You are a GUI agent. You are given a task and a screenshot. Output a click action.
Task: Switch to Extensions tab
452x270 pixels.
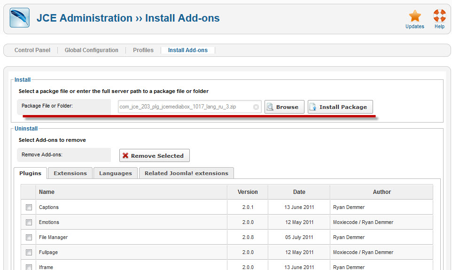70,173
